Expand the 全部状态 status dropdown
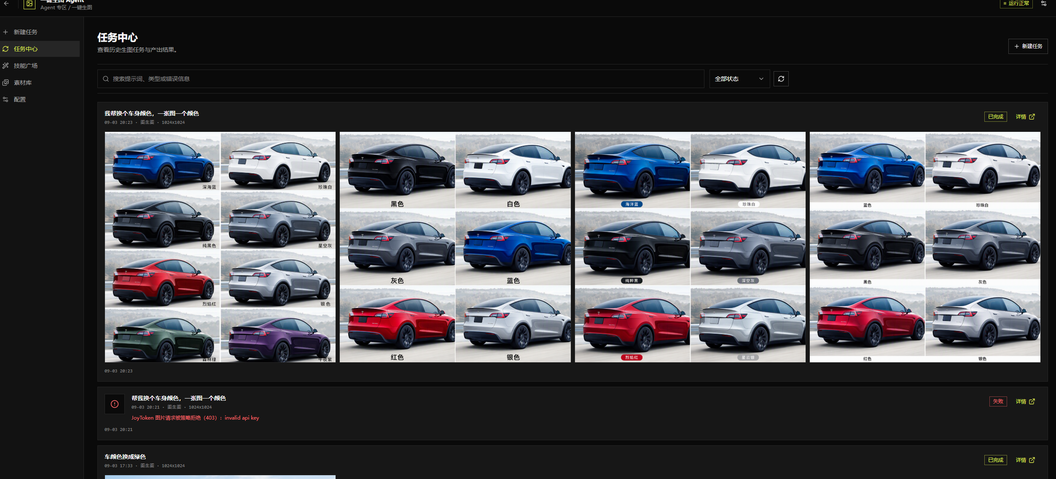The width and height of the screenshot is (1056, 479). tap(739, 79)
